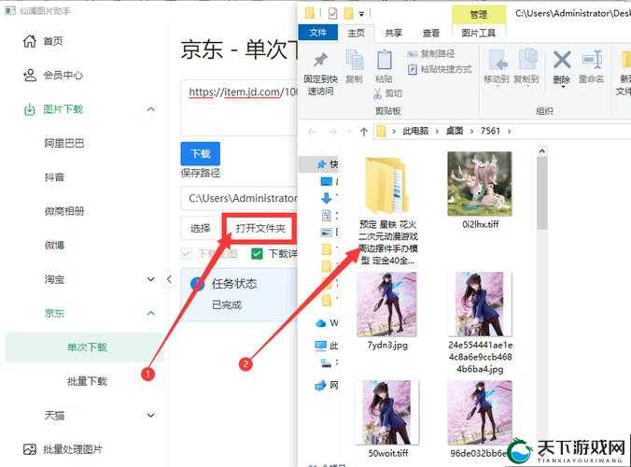Open 批量处理图片 tool
This screenshot has width=631, height=467.
tap(63, 449)
